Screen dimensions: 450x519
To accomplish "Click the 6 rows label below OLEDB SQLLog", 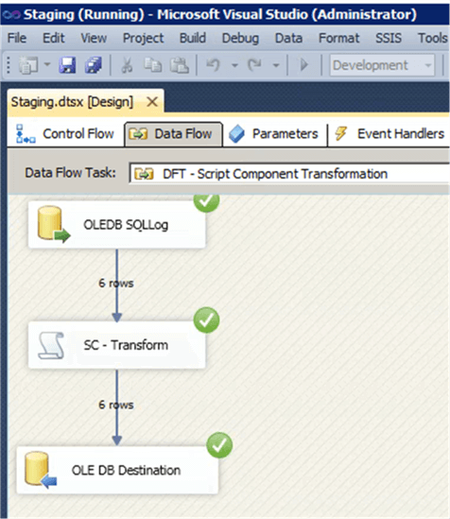I will (116, 283).
